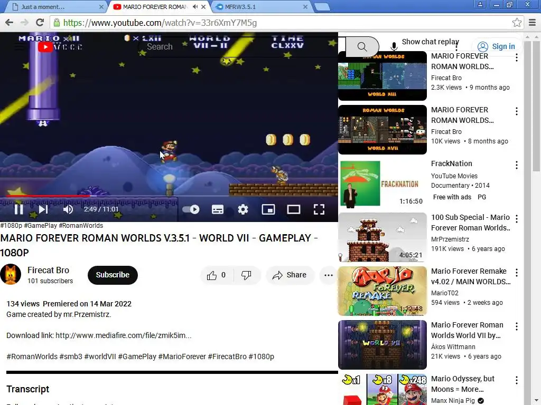The image size is (541, 405).
Task: Switch to the MFRW3.5.1 tab
Action: pyautogui.click(x=261, y=6)
